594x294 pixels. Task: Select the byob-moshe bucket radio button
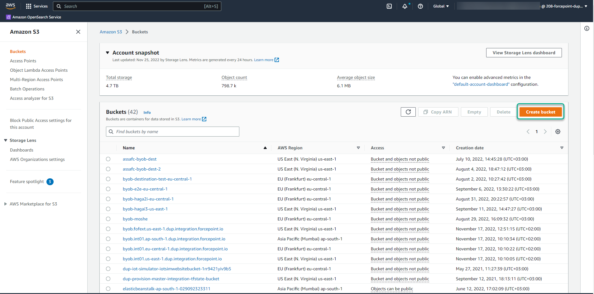click(x=108, y=219)
